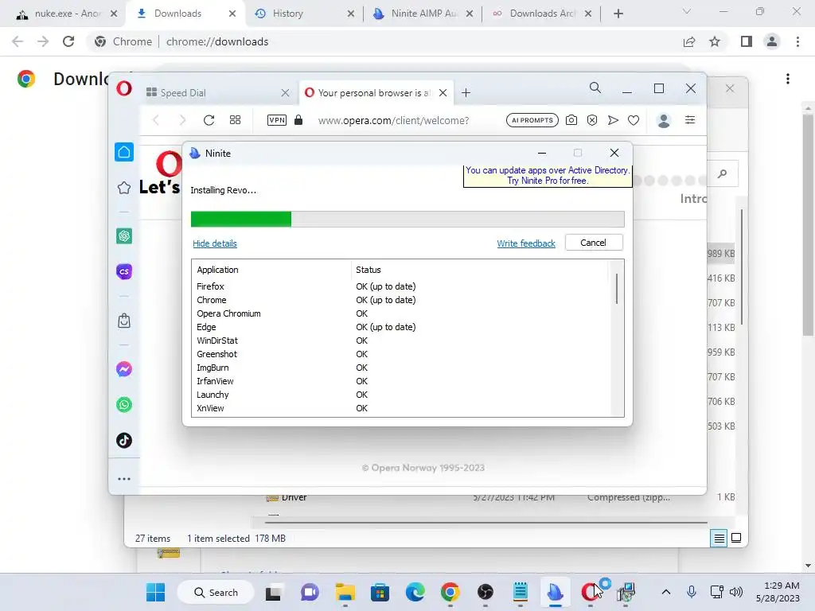This screenshot has height=611, width=815.
Task: Open the Windows Start menu
Action: click(x=155, y=592)
